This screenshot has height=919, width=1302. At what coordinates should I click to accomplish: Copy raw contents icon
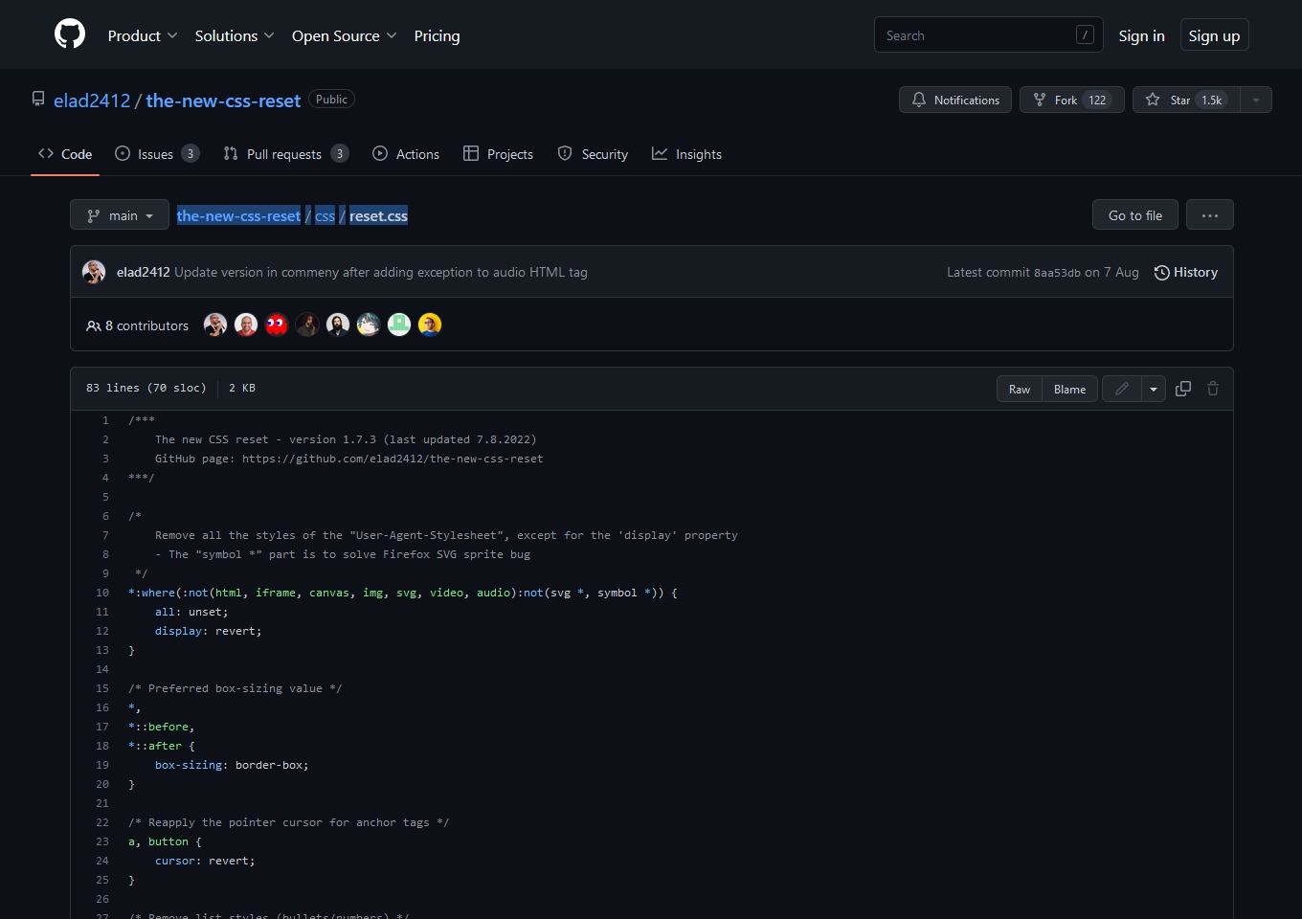[x=1183, y=389]
